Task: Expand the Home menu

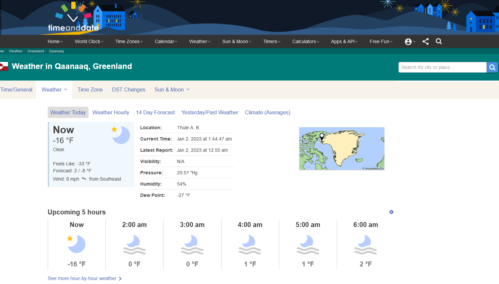Action: (x=55, y=41)
